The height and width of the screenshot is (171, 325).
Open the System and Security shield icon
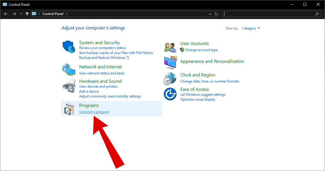[69, 47]
